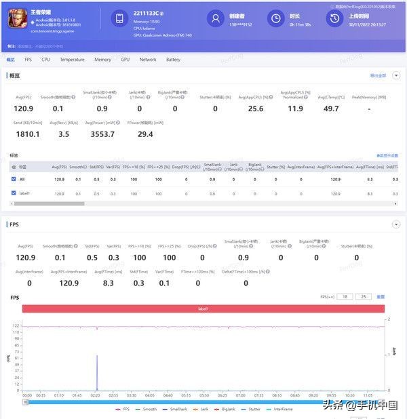Uncheck the label1 row checkbox
407x419 pixels.
(14, 193)
